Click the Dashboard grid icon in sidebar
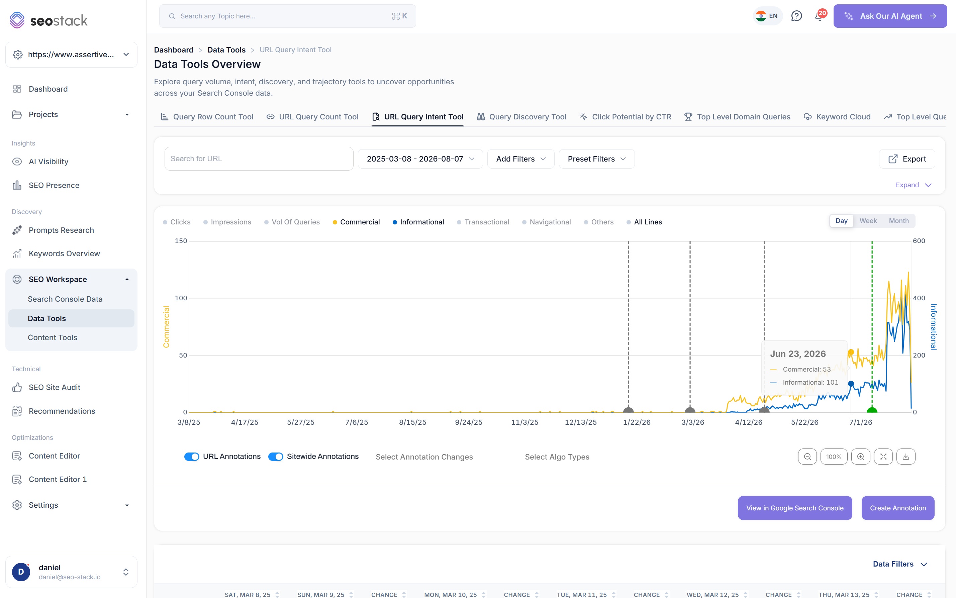The image size is (956, 598). (x=17, y=89)
